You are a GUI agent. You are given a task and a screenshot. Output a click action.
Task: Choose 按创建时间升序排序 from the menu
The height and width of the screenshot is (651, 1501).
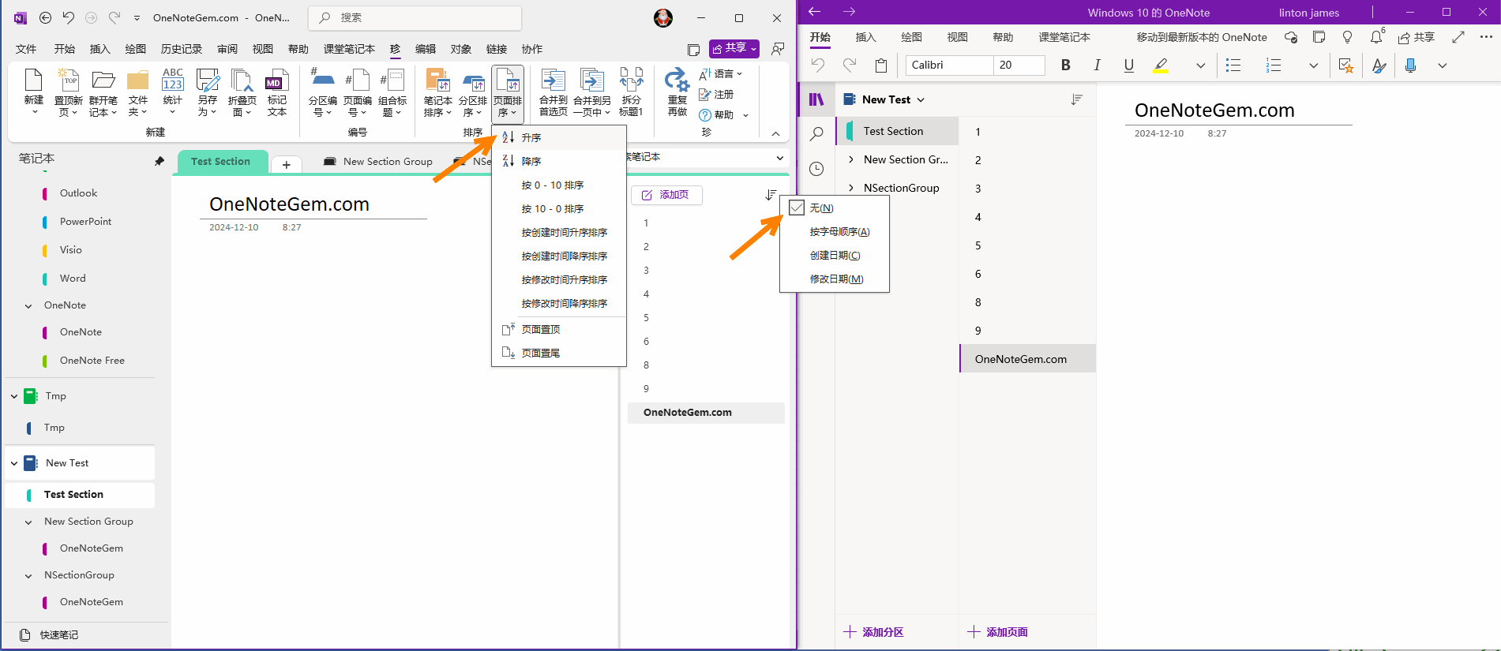pyautogui.click(x=559, y=232)
